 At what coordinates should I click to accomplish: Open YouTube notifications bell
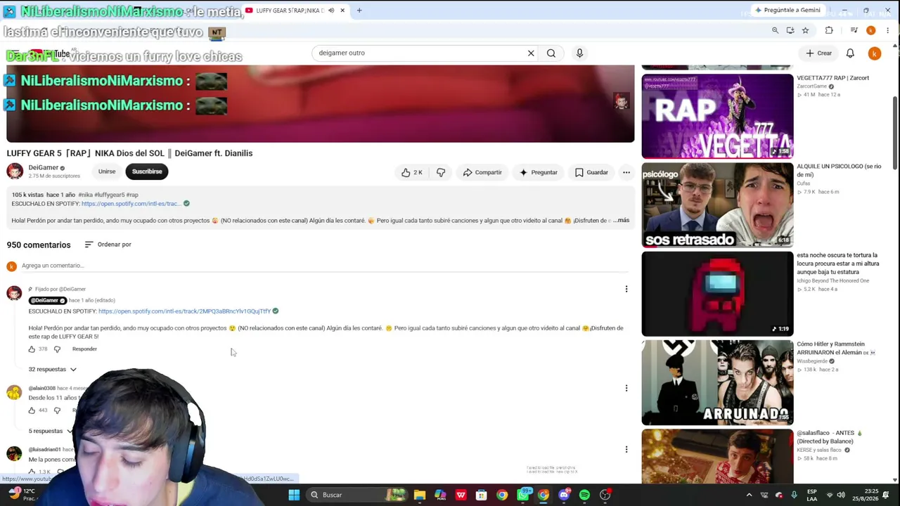click(x=850, y=53)
